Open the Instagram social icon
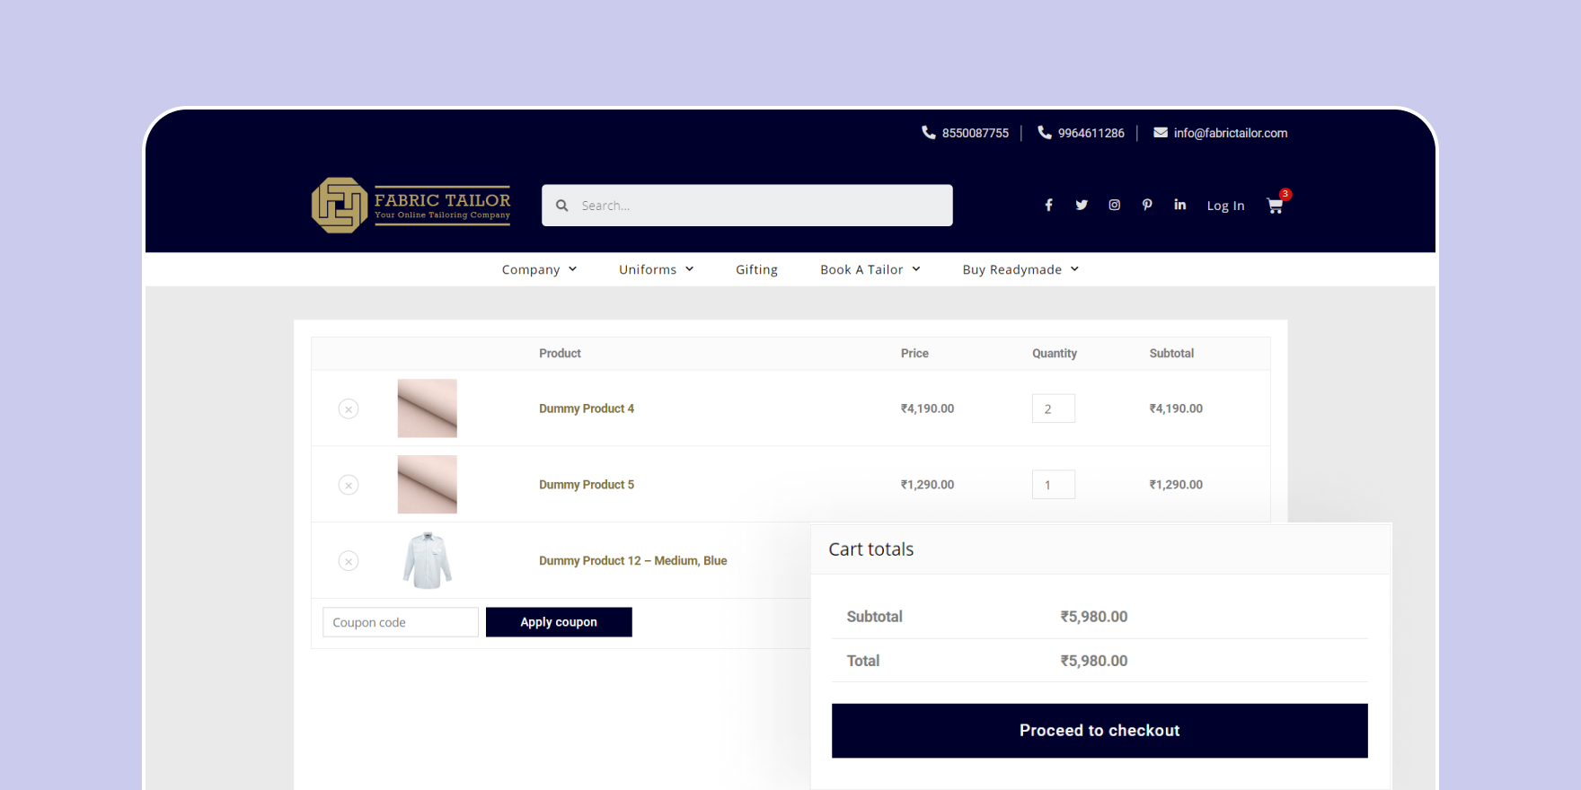 pos(1114,206)
